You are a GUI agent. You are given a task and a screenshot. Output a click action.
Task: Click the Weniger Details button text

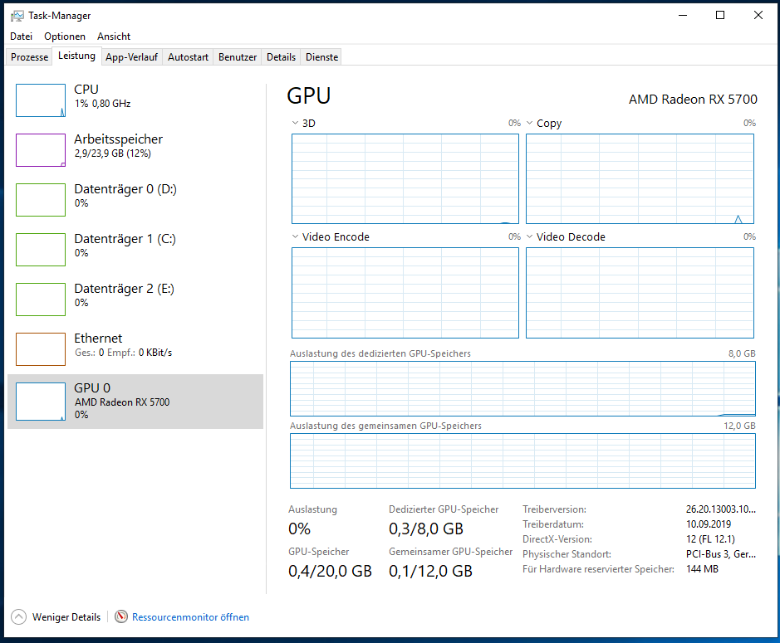click(x=66, y=617)
